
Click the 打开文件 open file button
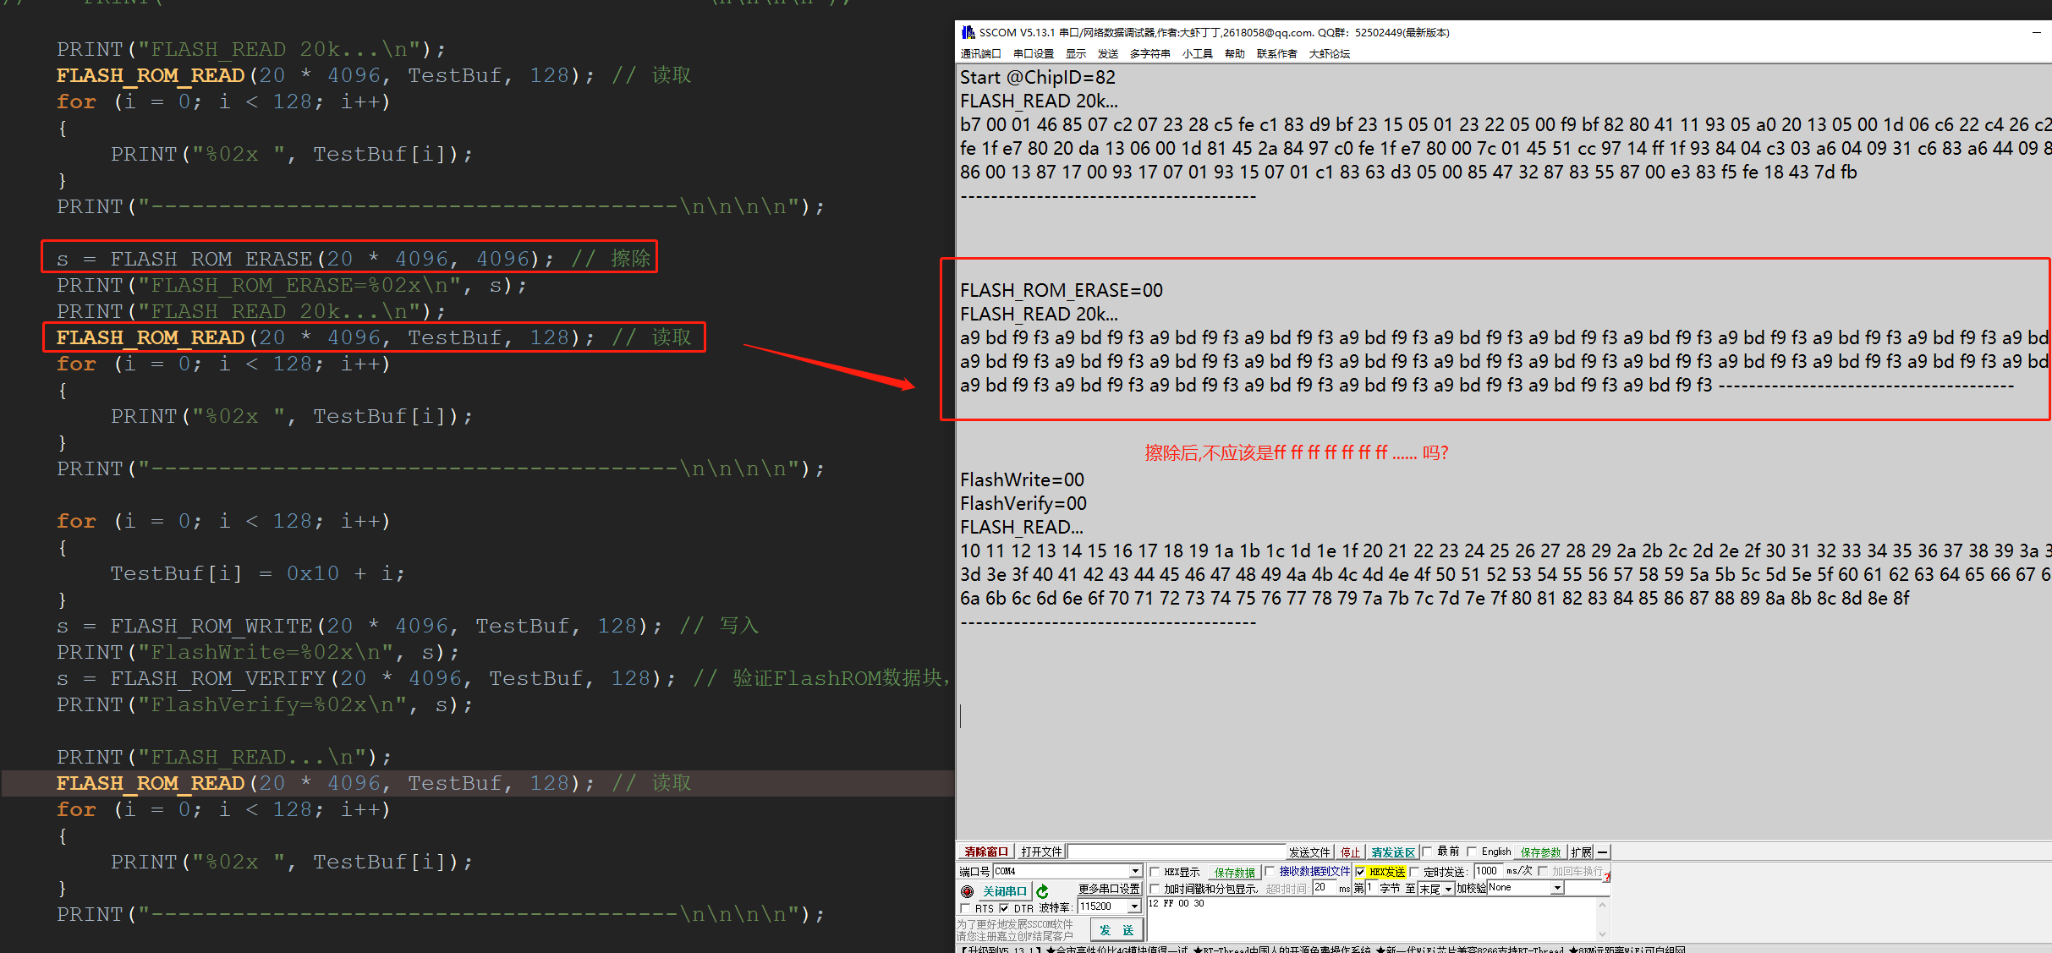[x=1040, y=852]
